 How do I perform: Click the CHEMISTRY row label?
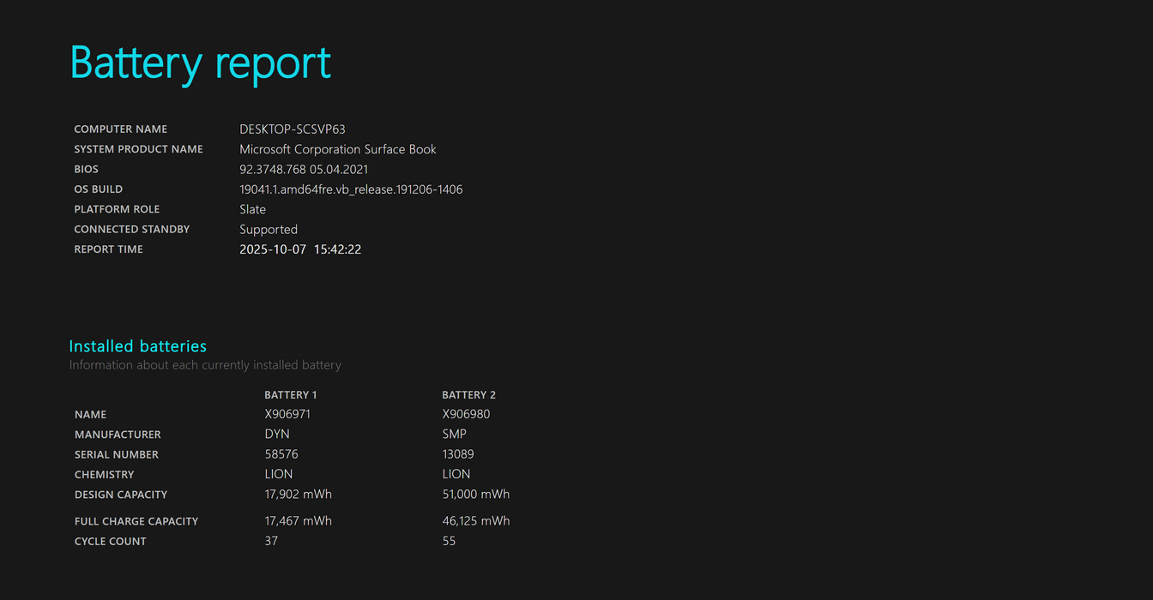pyautogui.click(x=105, y=475)
